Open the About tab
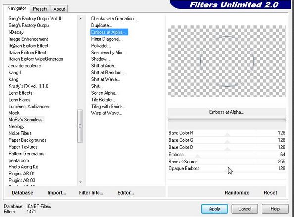Viewport: 294px width, 217px height. pos(59,9)
